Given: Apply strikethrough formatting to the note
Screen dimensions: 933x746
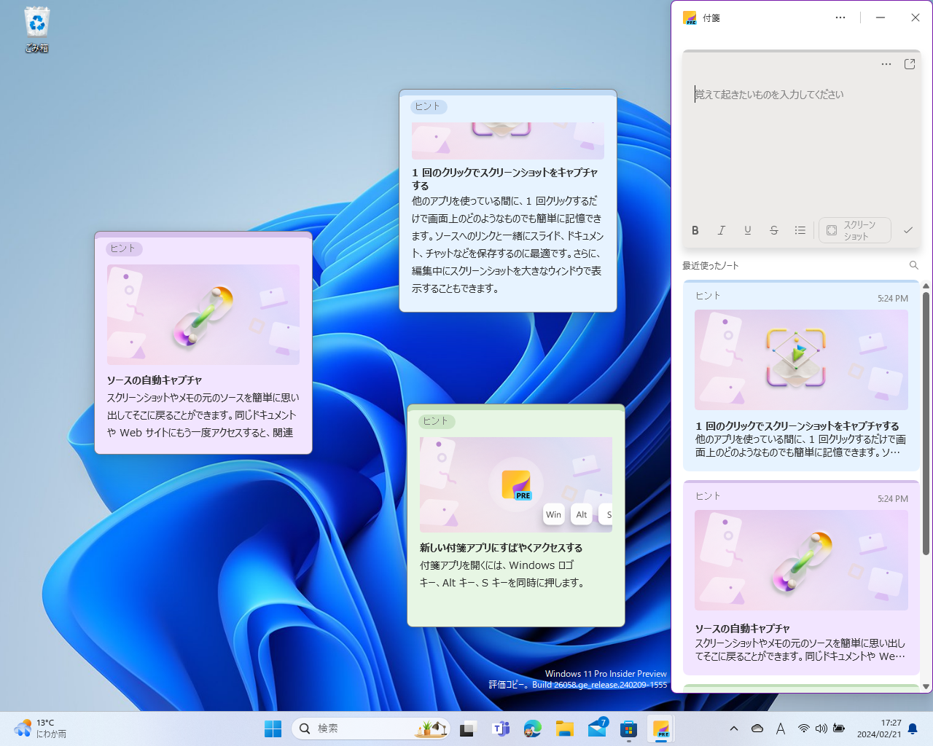Looking at the screenshot, I should pos(773,230).
